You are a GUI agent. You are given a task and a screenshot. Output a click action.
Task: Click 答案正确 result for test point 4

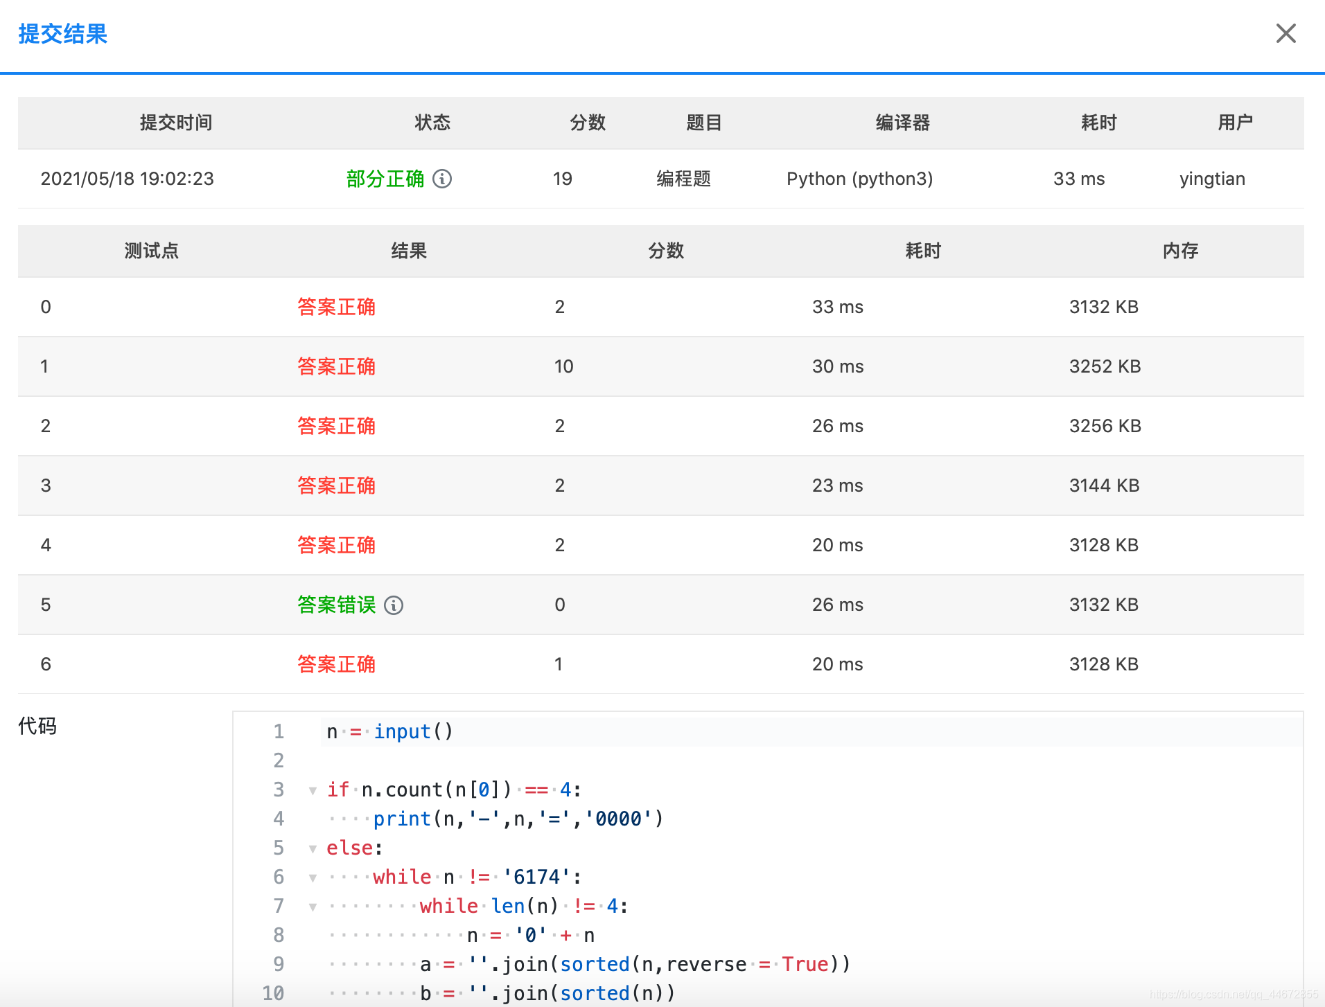pyautogui.click(x=337, y=545)
